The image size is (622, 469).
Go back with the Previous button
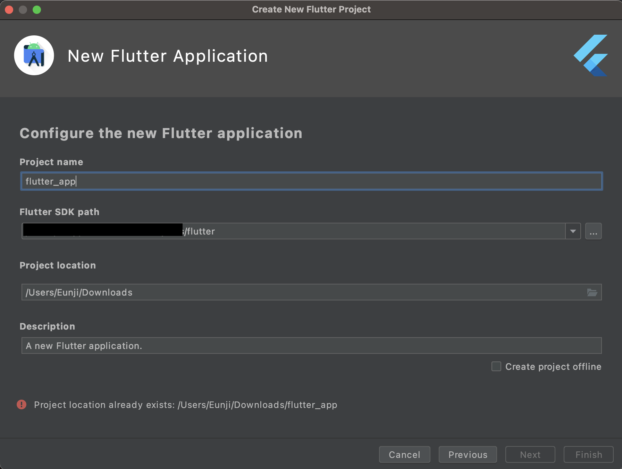coord(468,454)
